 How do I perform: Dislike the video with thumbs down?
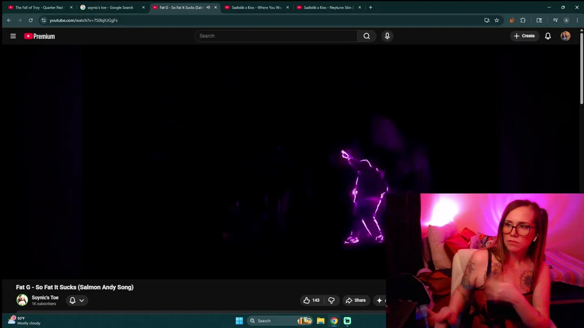point(331,300)
